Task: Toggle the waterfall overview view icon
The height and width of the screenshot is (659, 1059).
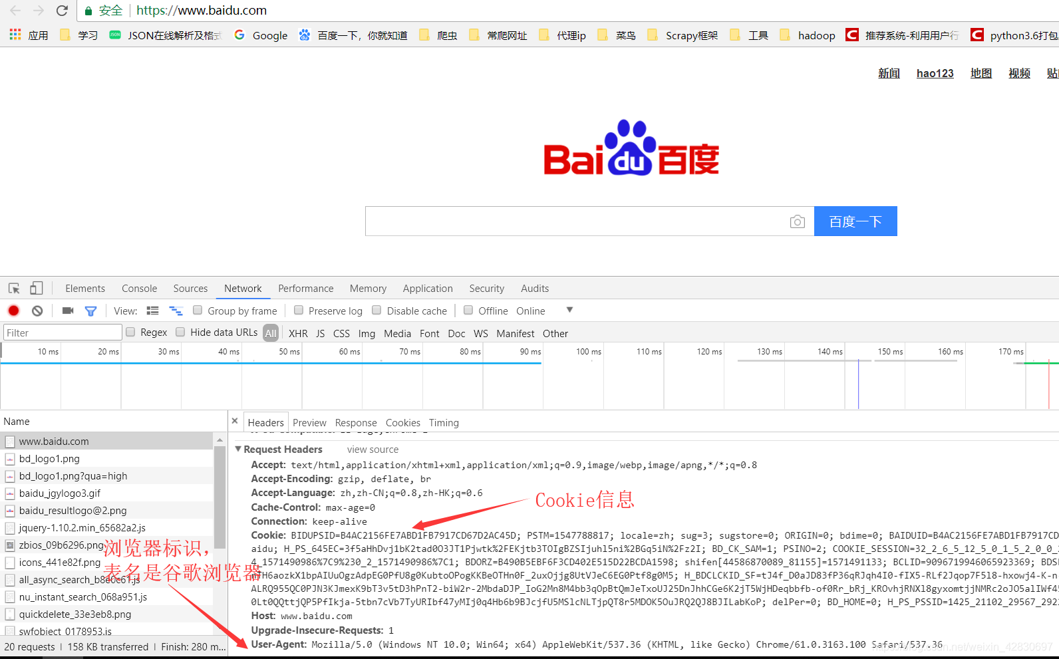Action: pos(176,311)
